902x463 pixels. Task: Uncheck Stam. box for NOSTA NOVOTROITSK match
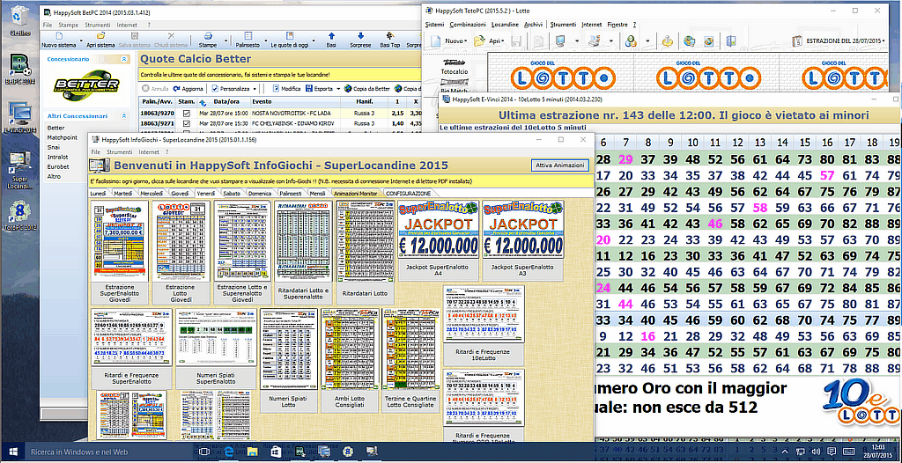(186, 113)
